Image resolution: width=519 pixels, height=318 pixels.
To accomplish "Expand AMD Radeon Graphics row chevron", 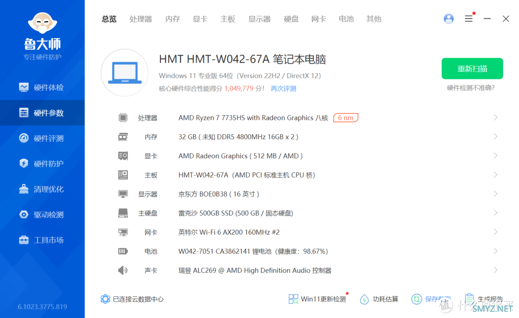I will 495,155.
